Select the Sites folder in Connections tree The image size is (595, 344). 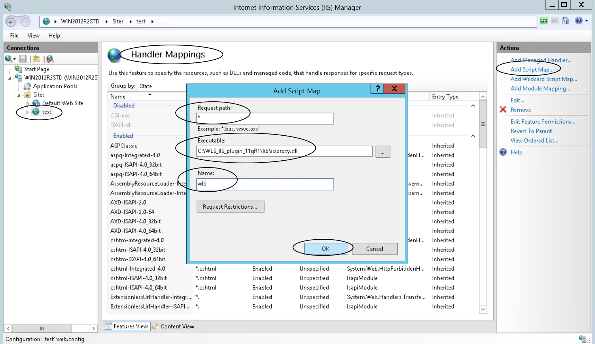pos(39,95)
